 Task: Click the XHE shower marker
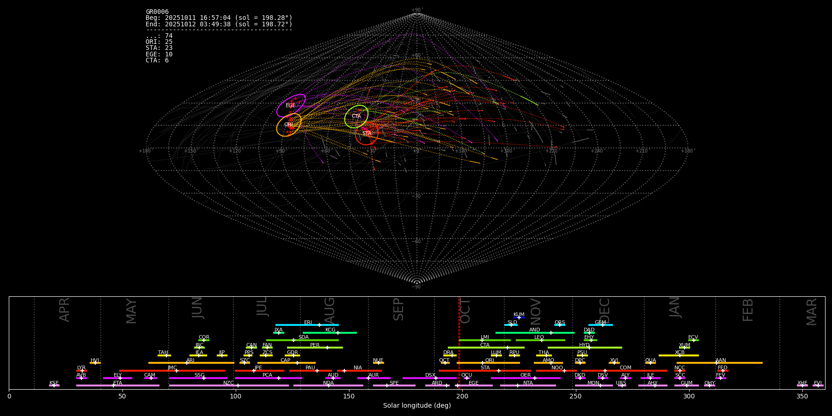click(x=802, y=385)
